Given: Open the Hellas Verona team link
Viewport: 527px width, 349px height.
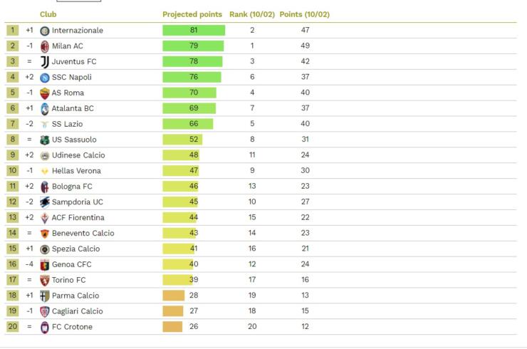Looking at the screenshot, I should click(76, 171).
